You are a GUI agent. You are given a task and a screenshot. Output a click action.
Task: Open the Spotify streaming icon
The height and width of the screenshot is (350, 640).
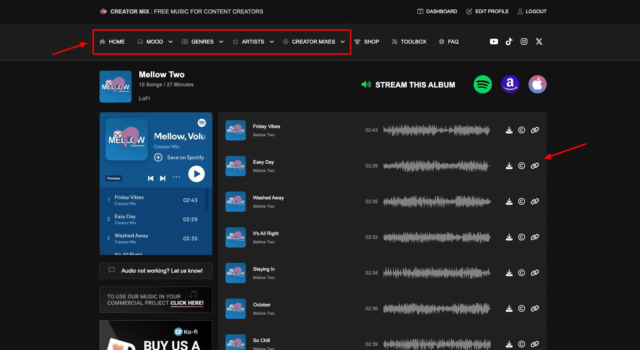click(x=483, y=84)
